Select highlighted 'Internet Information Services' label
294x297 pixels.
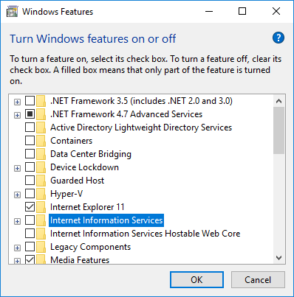pyautogui.click(x=106, y=220)
